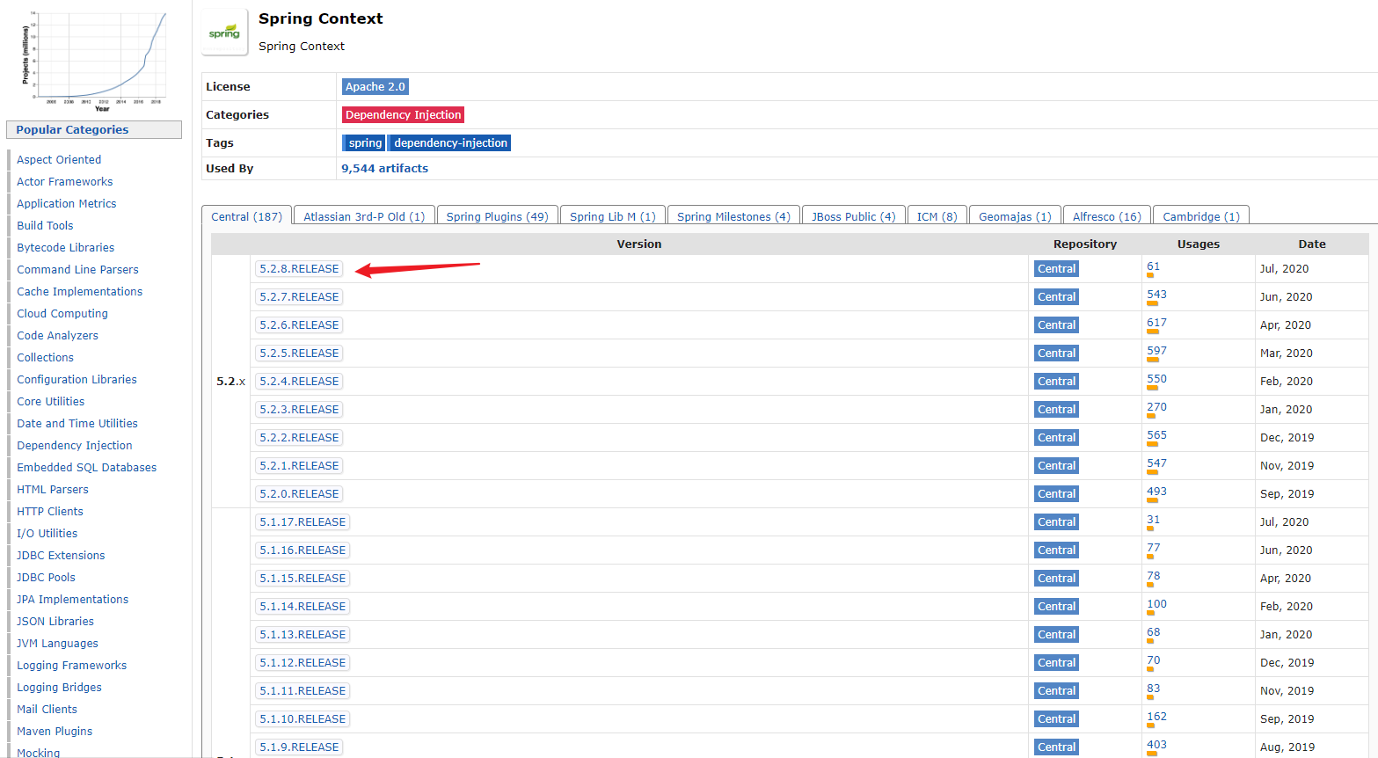Switch to the Spring Milestones (4) tab
1378x758 pixels.
733,216
